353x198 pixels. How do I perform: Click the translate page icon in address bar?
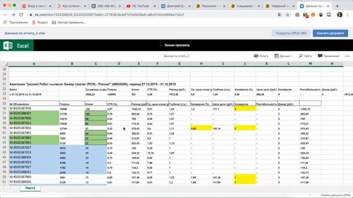click(x=280, y=15)
